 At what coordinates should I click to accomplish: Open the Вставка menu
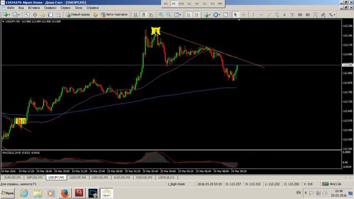point(34,8)
